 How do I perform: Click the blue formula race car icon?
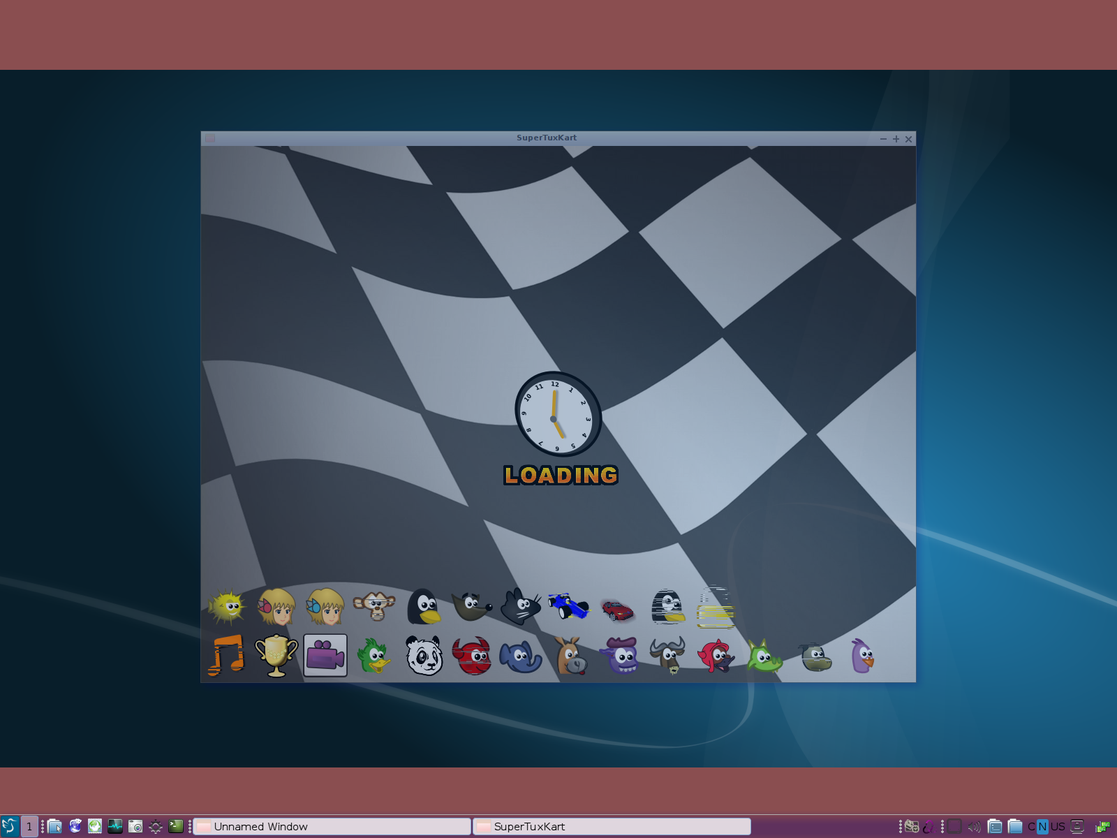coord(568,605)
